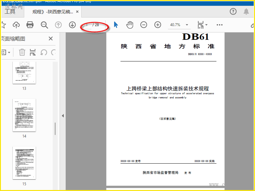
Task: Open the Help question mark icon
Action: coord(233,11)
